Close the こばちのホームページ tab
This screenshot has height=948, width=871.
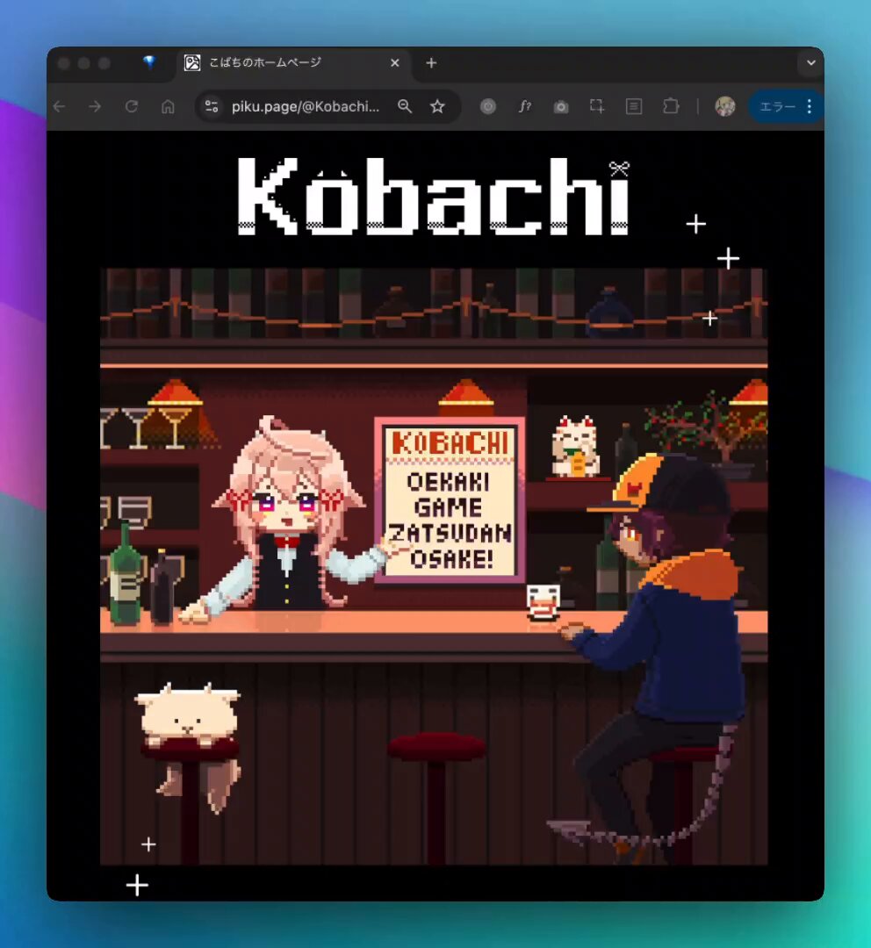[x=395, y=63]
